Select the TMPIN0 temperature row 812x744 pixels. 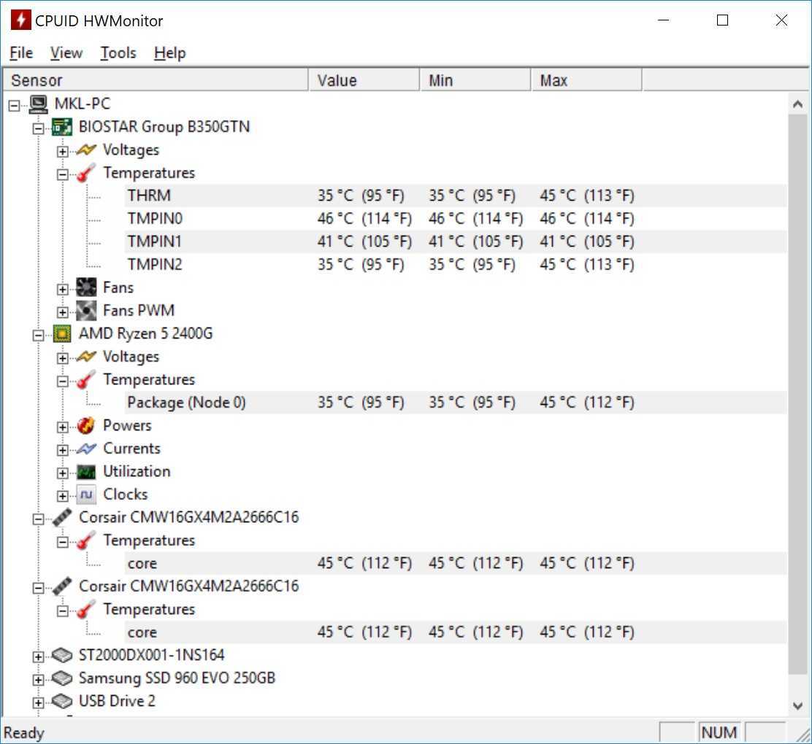click(x=154, y=219)
